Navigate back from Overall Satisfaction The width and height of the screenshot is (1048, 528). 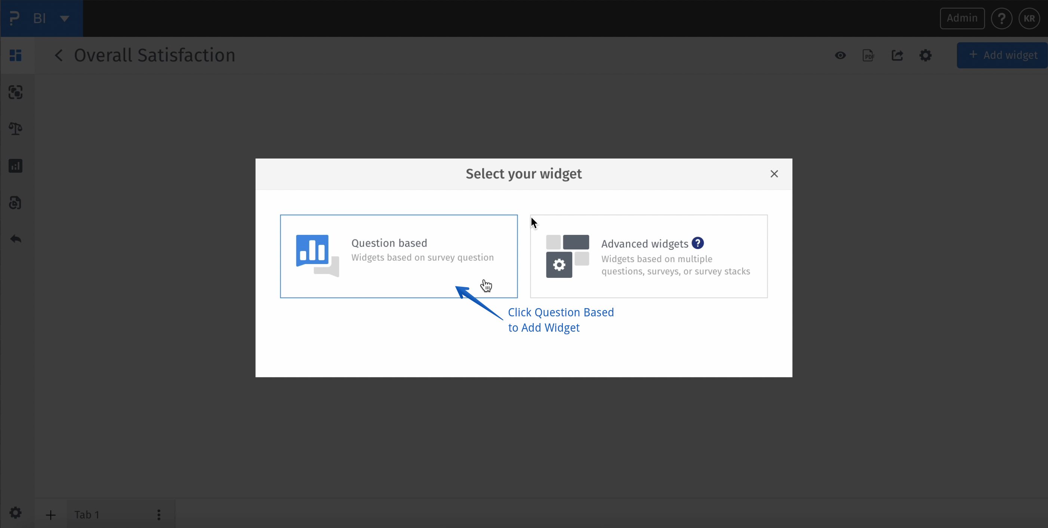tap(58, 55)
